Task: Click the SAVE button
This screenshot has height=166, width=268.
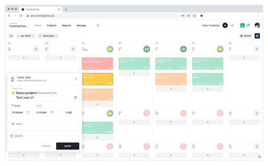Action: [x=68, y=146]
